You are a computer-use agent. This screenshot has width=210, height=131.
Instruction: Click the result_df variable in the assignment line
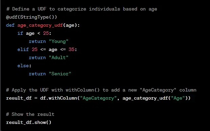pyautogui.click(x=19, y=98)
